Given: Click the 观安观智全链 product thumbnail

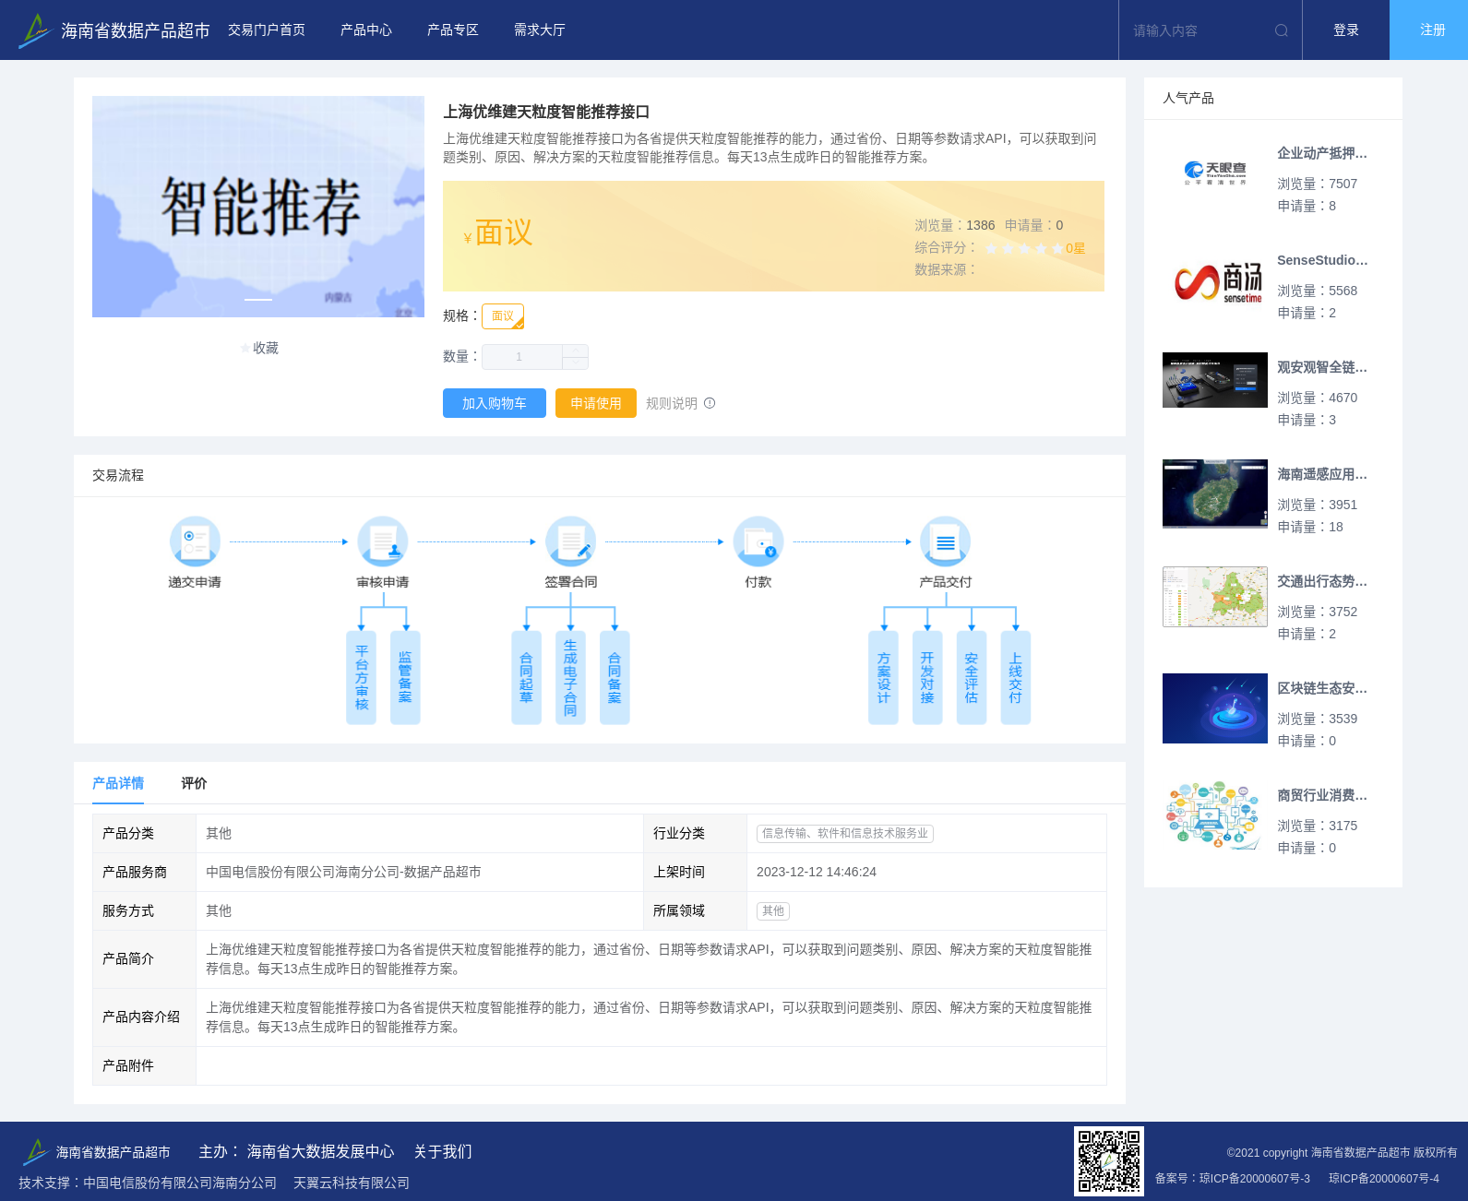Looking at the screenshot, I should point(1215,380).
